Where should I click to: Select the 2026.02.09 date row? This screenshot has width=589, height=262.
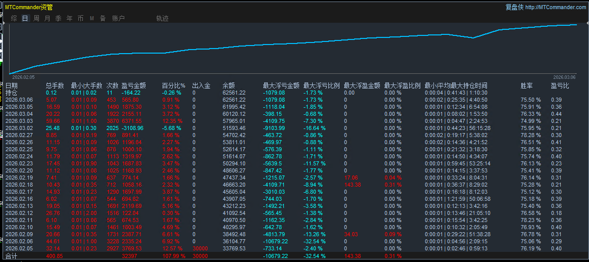(x=20, y=234)
